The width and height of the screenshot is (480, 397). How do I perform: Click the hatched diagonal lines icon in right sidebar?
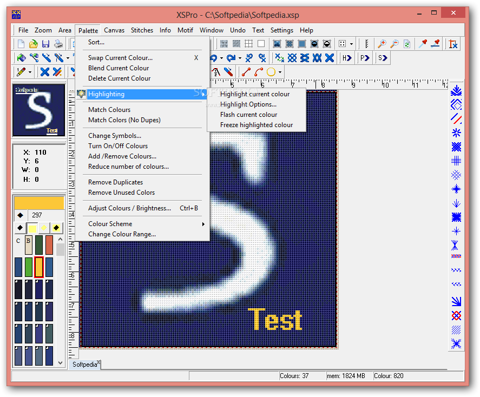click(x=456, y=330)
